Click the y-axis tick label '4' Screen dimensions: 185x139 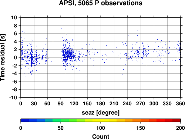pyautogui.click(x=15, y=42)
